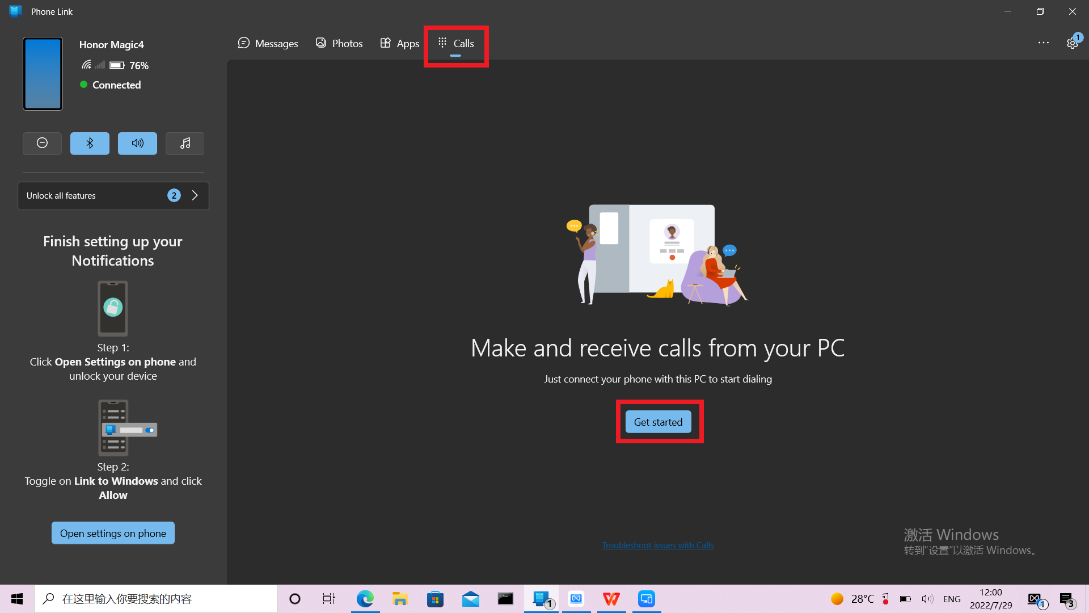Click weather 28°C widget in tray
1089x613 pixels.
pyautogui.click(x=852, y=599)
